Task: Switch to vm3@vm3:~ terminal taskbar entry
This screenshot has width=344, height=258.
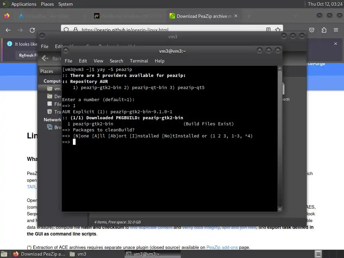Action: pyautogui.click(x=153, y=254)
